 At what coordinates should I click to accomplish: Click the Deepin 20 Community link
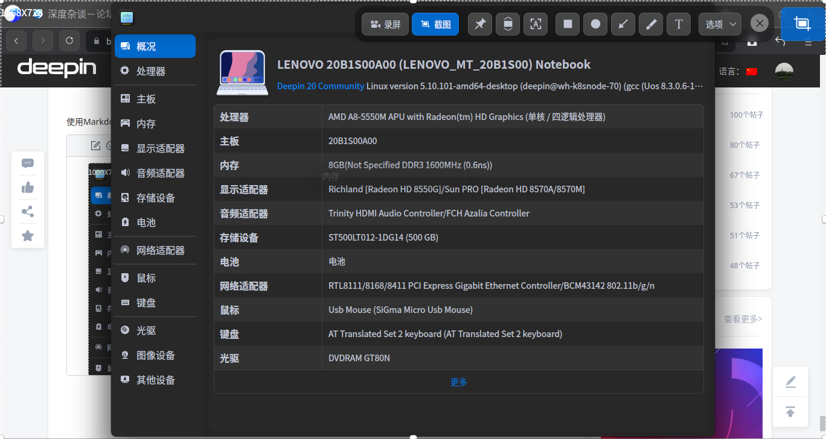click(321, 86)
